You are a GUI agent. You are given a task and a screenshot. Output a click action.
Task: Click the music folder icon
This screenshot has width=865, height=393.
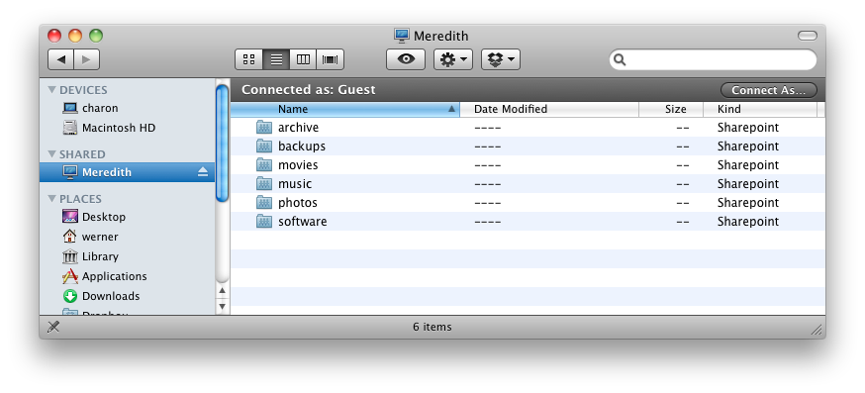tap(264, 184)
